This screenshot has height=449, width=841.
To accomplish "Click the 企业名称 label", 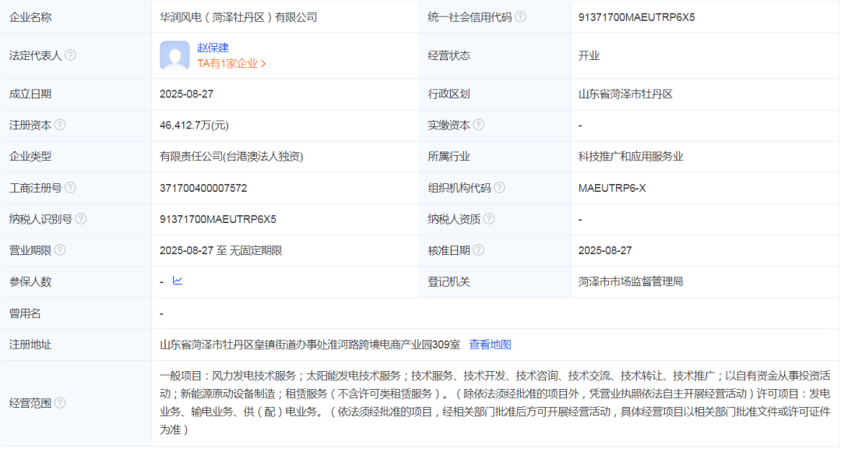I will [x=30, y=17].
